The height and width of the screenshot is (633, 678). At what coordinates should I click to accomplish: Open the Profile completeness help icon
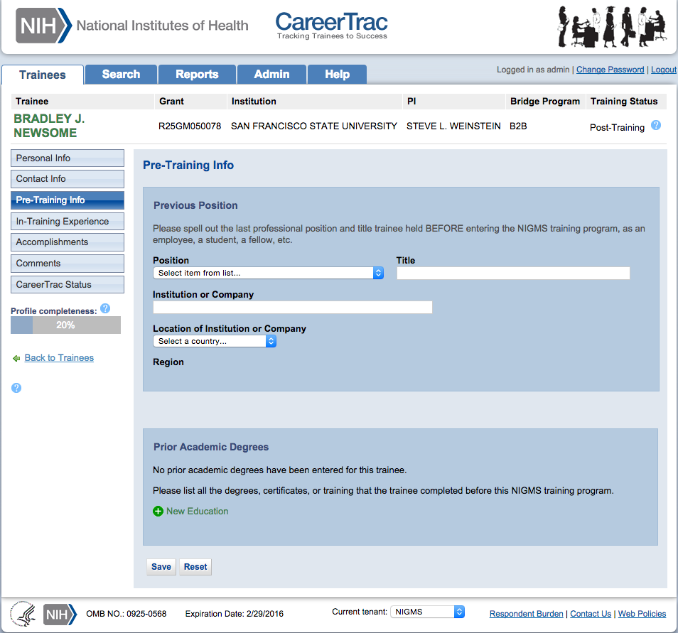[105, 309]
